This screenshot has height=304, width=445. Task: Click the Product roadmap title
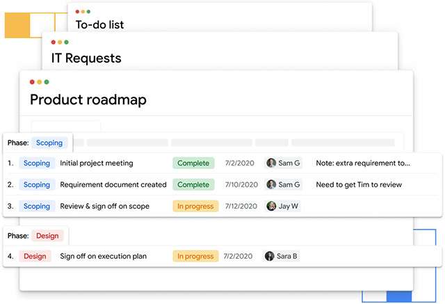pos(88,99)
